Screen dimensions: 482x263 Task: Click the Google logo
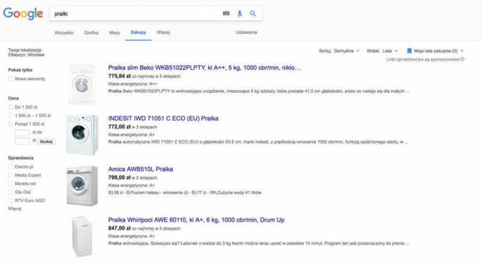pyautogui.click(x=23, y=13)
